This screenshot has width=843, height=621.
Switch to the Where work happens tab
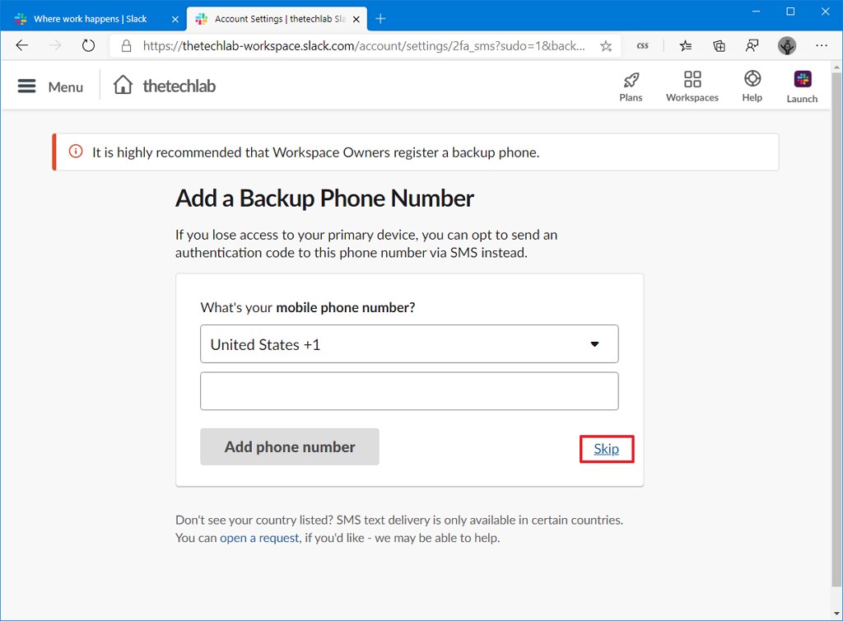[91, 18]
